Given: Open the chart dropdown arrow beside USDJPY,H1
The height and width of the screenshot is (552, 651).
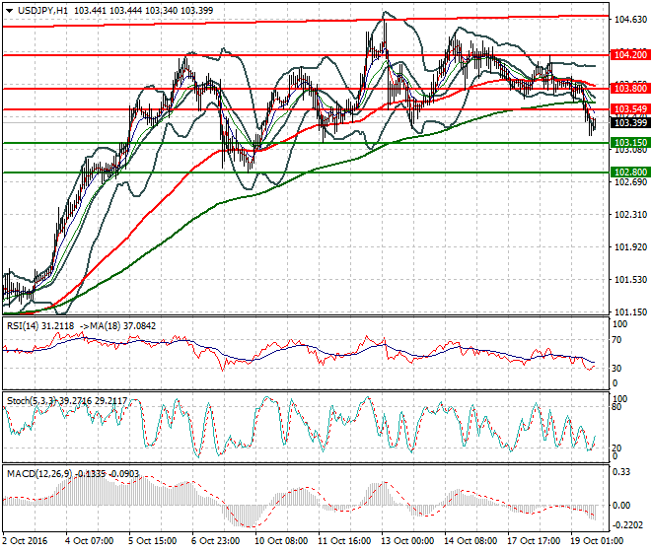Looking at the screenshot, I should pos(9,11).
